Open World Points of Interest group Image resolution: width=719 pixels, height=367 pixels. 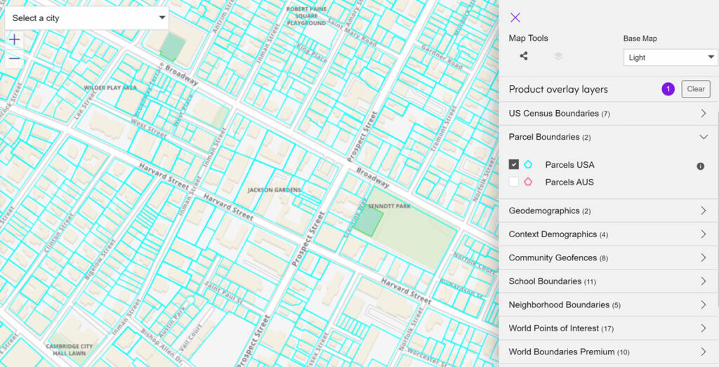(703, 328)
